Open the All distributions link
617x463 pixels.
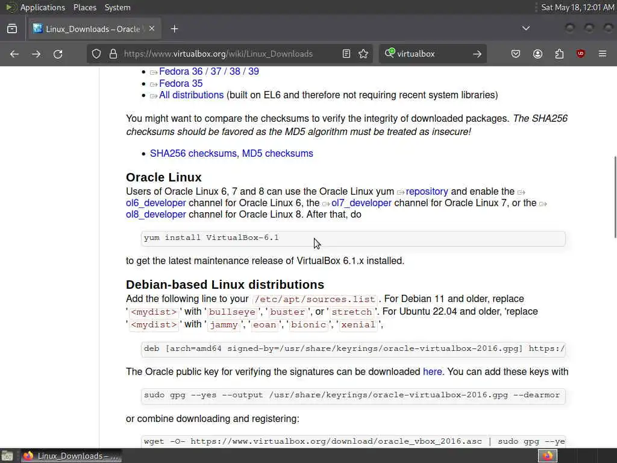click(x=191, y=95)
